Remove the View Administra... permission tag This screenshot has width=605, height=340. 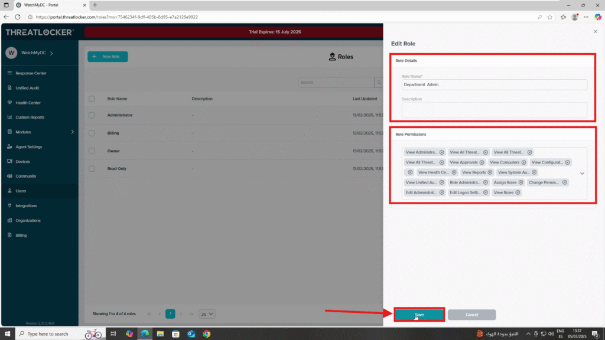[442, 152]
